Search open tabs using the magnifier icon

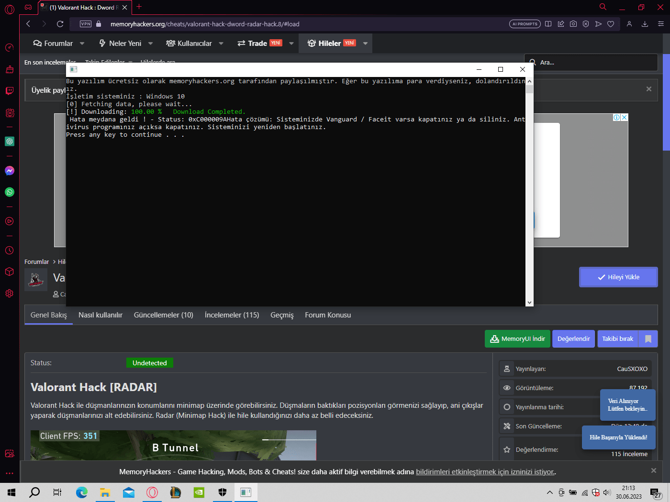pyautogui.click(x=603, y=7)
